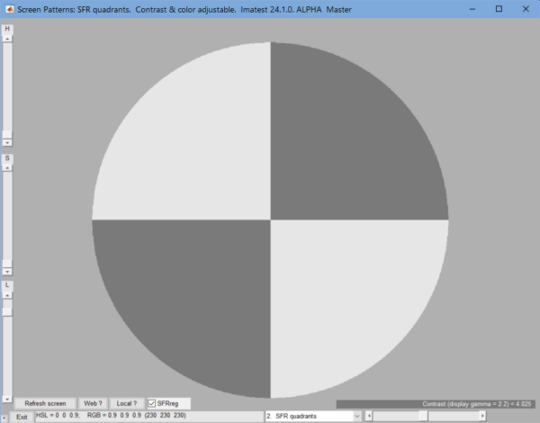Screen dimensions: 540x423
Task: Click the down arrow of the H slider
Action: [x=7, y=142]
